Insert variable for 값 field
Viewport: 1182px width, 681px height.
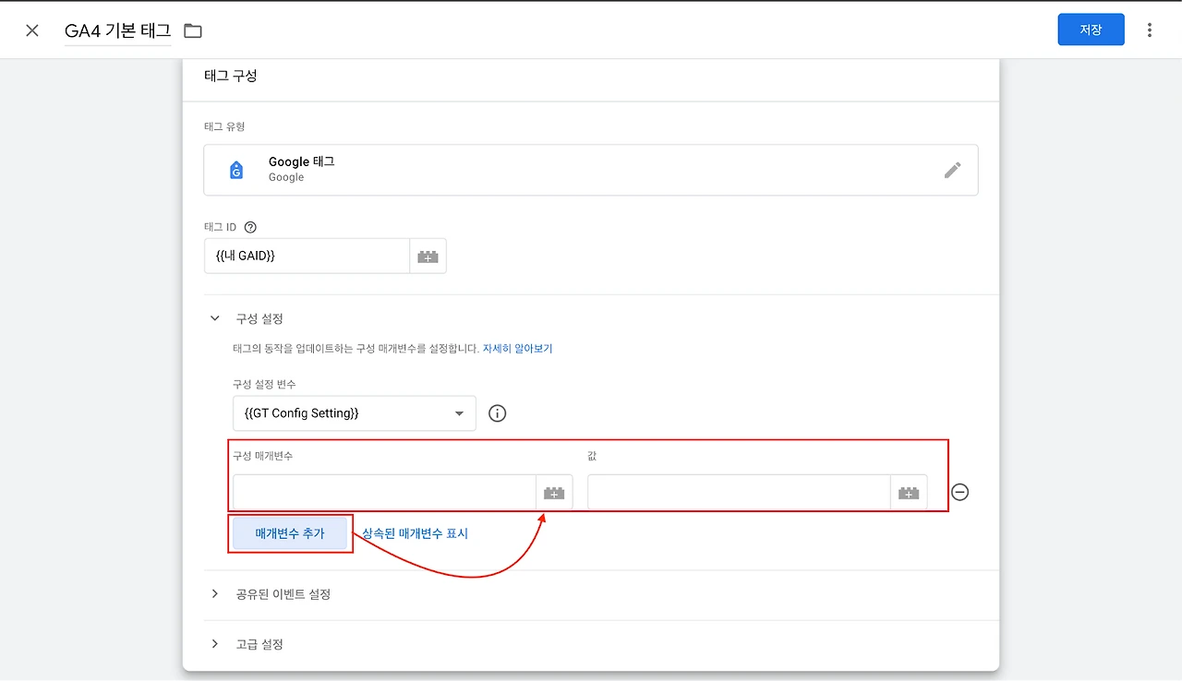click(x=909, y=493)
